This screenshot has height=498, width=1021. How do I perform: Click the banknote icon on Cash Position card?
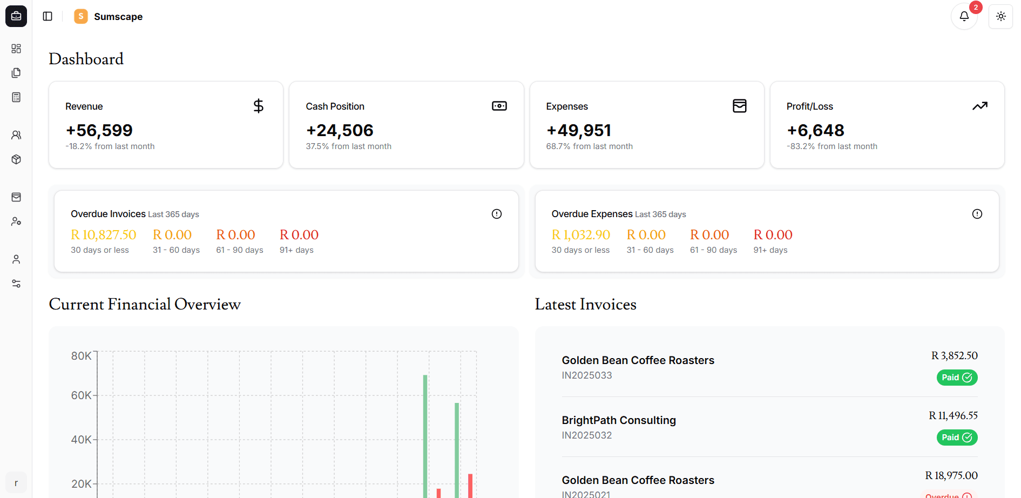pos(499,106)
